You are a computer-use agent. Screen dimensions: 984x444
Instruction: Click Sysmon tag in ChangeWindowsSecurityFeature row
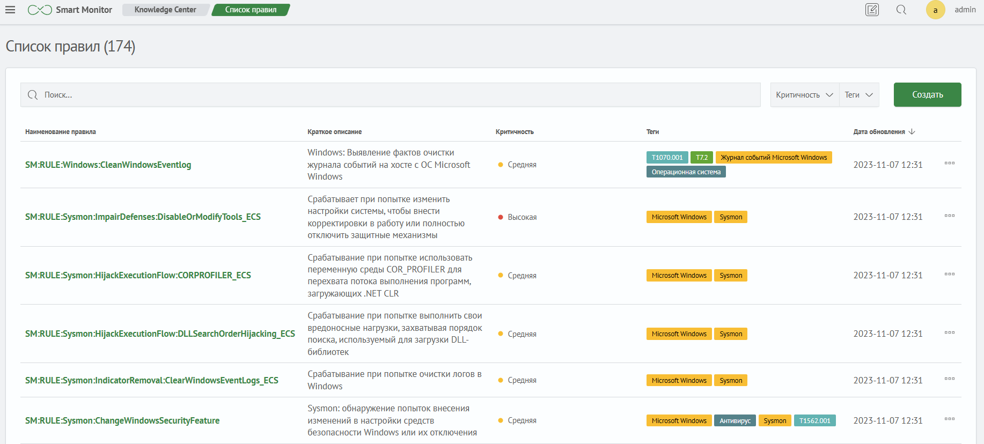(775, 420)
